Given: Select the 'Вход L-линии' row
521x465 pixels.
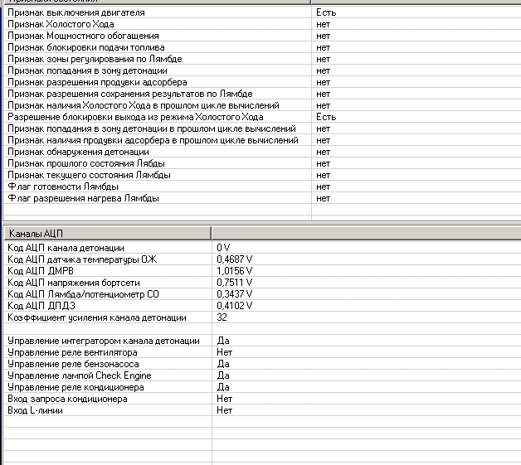Looking at the screenshot, I should pos(36,410).
